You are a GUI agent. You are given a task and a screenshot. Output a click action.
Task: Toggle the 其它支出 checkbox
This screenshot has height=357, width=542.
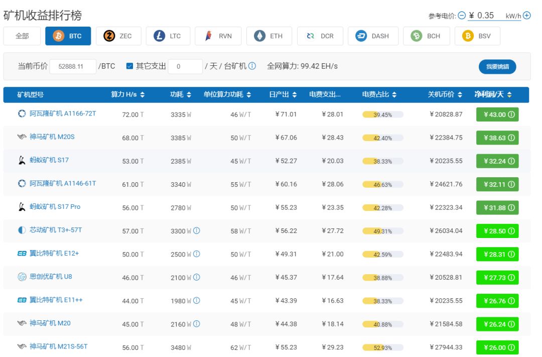tap(129, 66)
